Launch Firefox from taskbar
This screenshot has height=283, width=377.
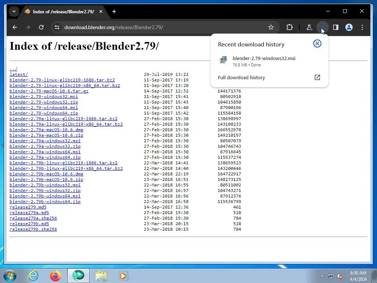(56, 276)
